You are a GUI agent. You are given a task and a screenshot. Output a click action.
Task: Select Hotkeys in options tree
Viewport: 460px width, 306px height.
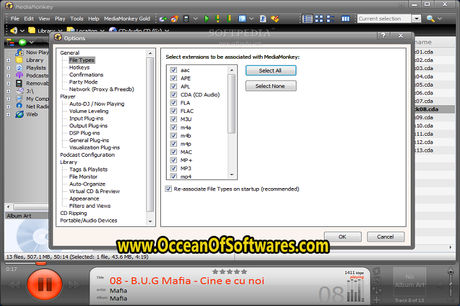pos(79,68)
